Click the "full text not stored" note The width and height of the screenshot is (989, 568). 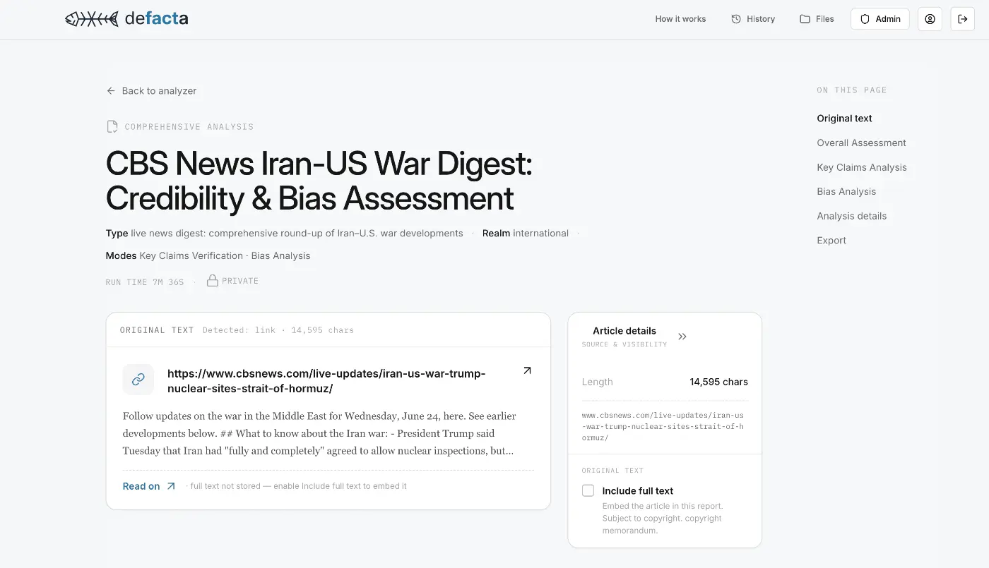tap(299, 486)
